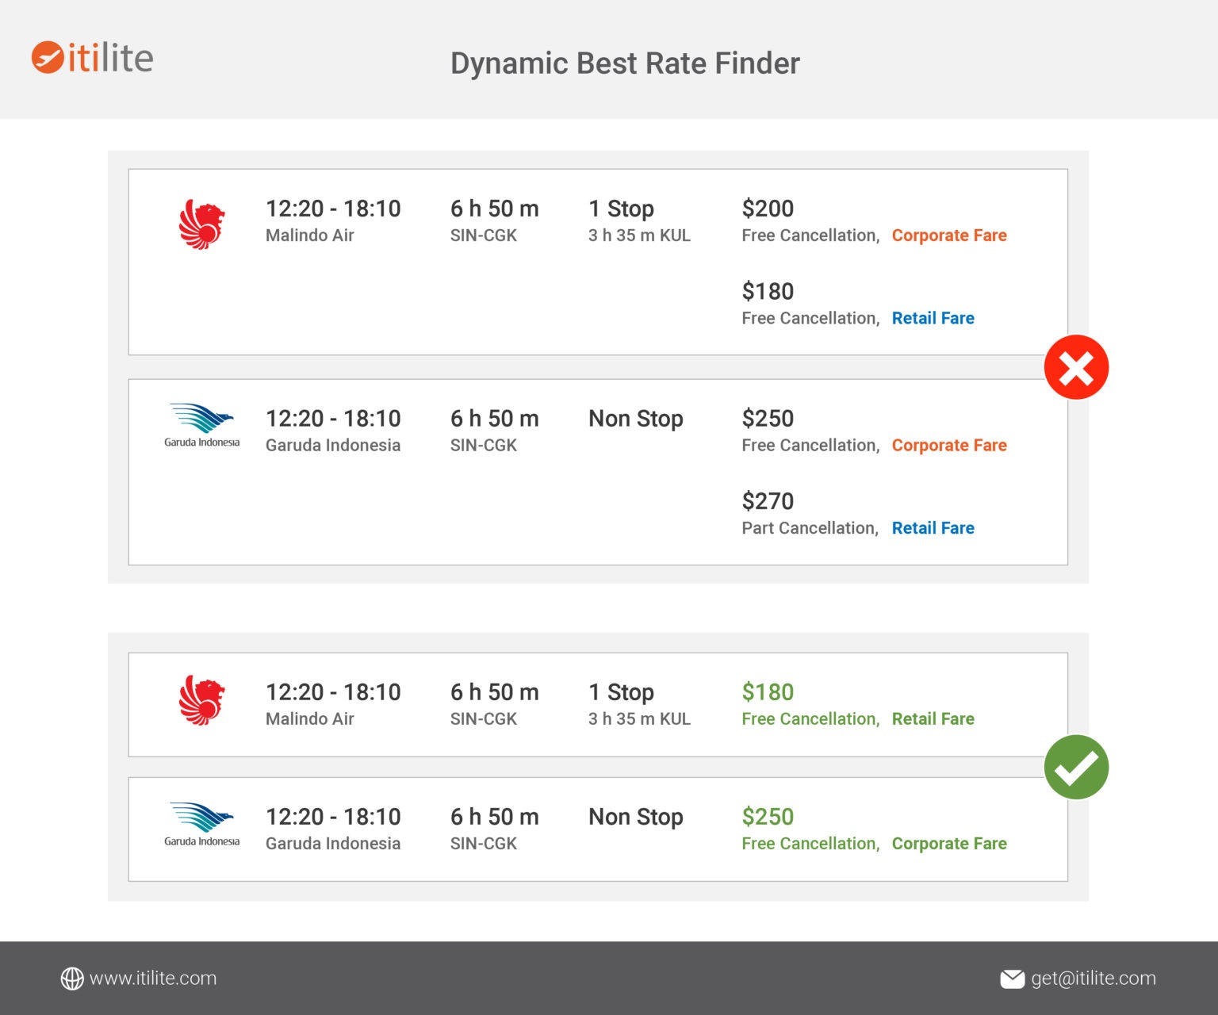Screen dimensions: 1218x1015
Task: Visit www.itilite.com in the footer
Action: point(153,978)
